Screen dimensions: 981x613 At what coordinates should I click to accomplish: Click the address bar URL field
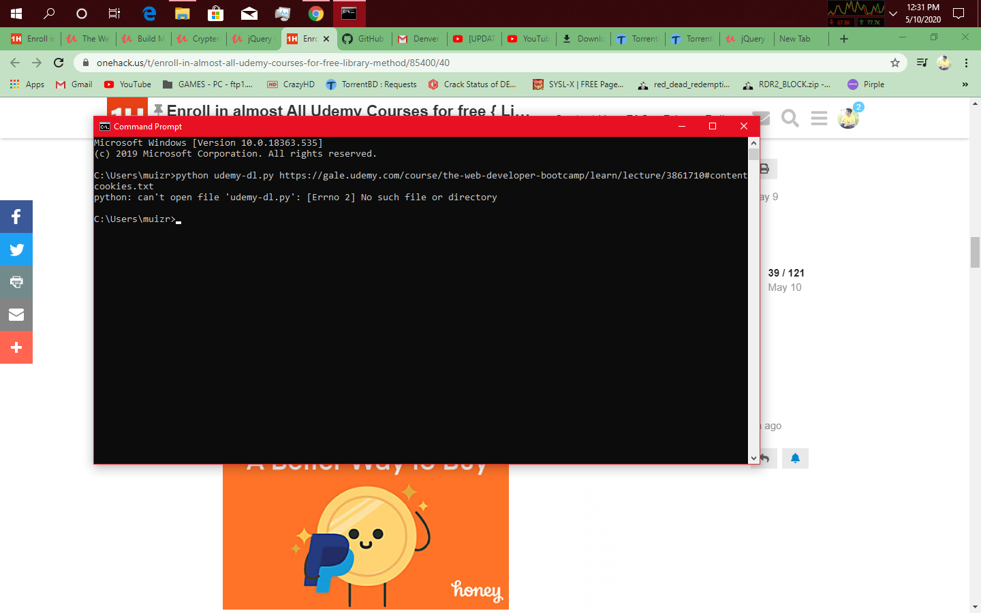477,63
